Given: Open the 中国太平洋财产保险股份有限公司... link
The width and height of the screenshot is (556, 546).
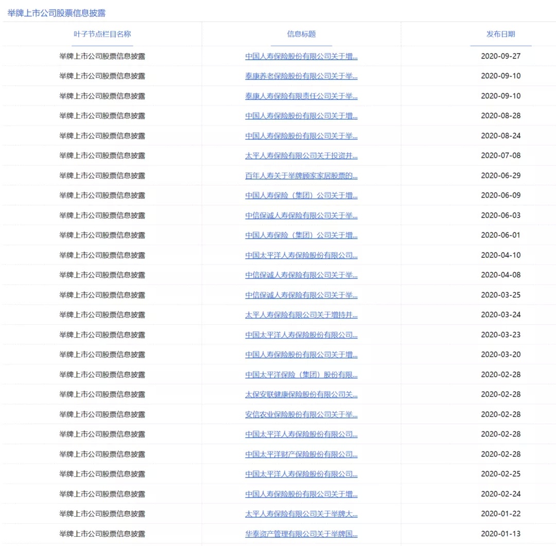Looking at the screenshot, I should (301, 454).
